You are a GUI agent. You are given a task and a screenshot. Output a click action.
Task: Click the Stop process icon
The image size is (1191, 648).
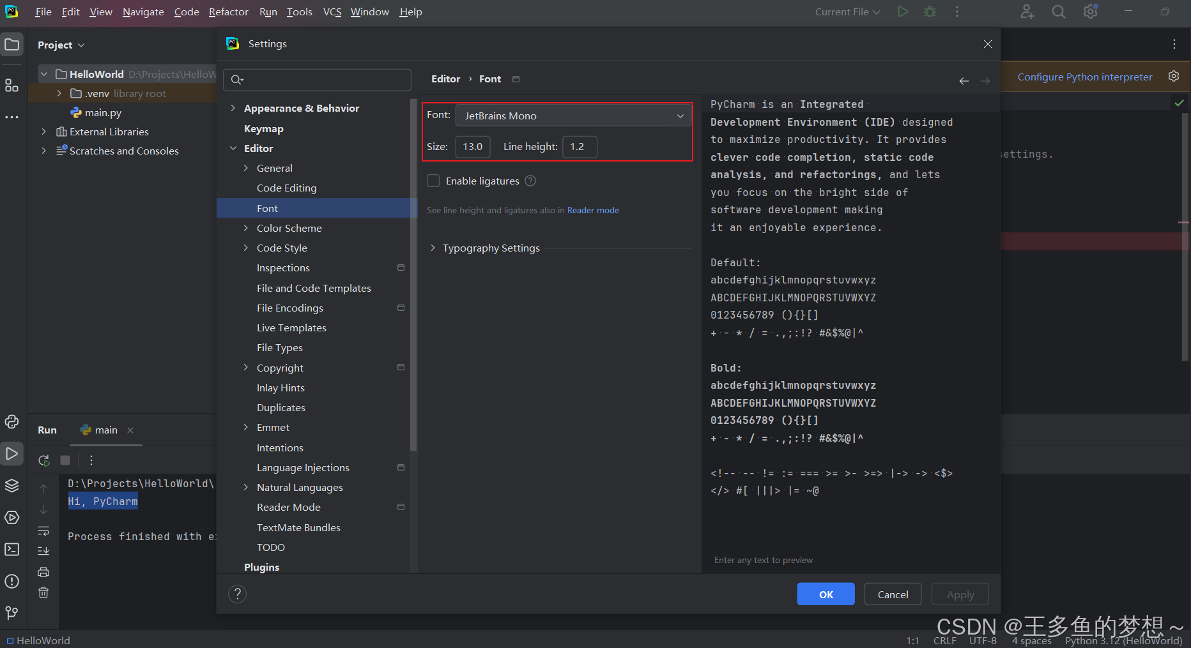(x=65, y=460)
